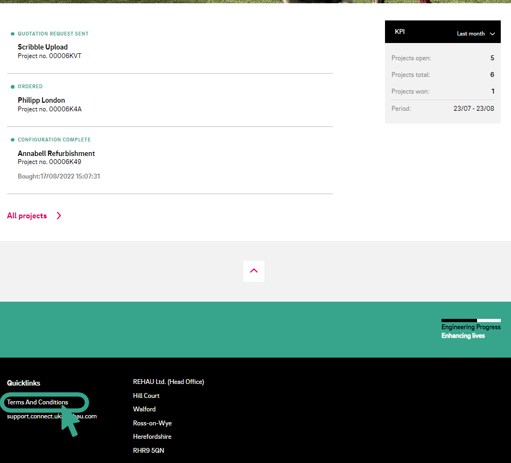Click the Engineering Progress Enhancing lives logo
This screenshot has width=511, height=463.
[x=471, y=329]
